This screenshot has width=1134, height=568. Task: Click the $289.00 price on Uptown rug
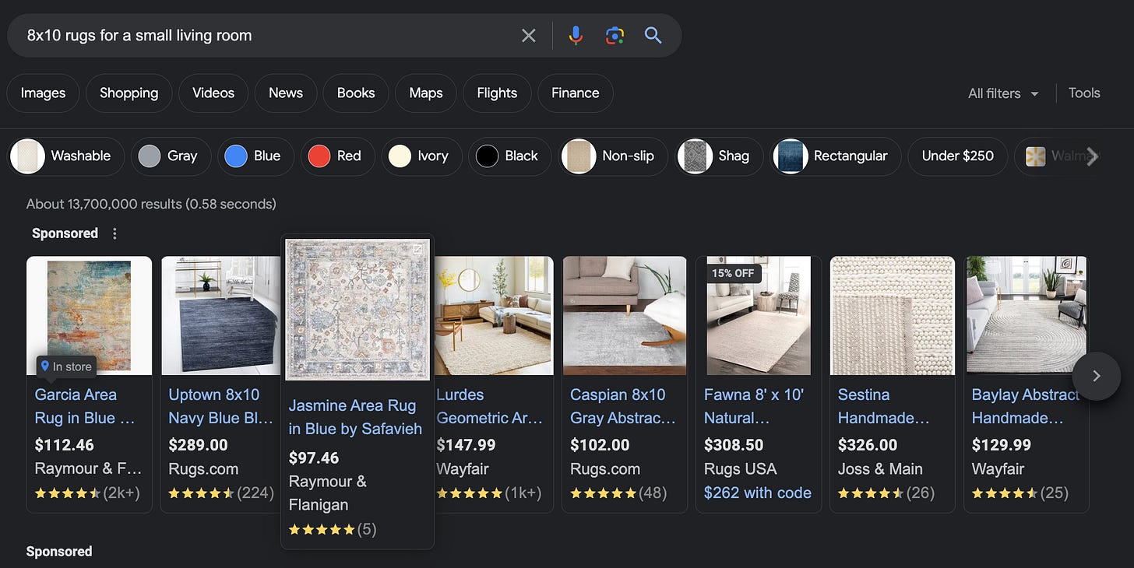coord(198,445)
